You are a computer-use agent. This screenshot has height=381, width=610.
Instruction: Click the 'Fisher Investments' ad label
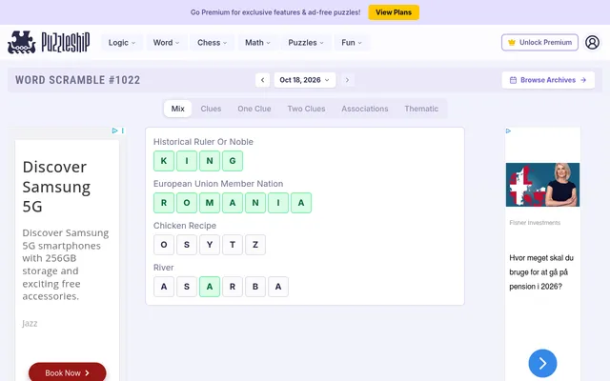pyautogui.click(x=535, y=223)
